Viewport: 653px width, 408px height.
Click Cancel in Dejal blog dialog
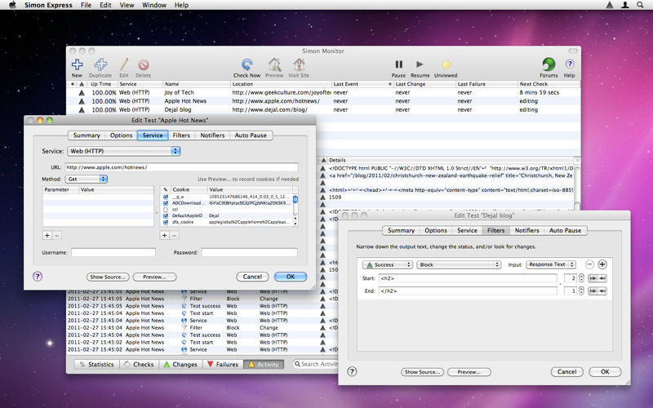[566, 372]
